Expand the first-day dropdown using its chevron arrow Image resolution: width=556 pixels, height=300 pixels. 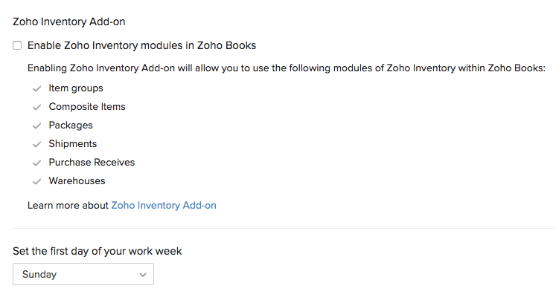(x=143, y=275)
